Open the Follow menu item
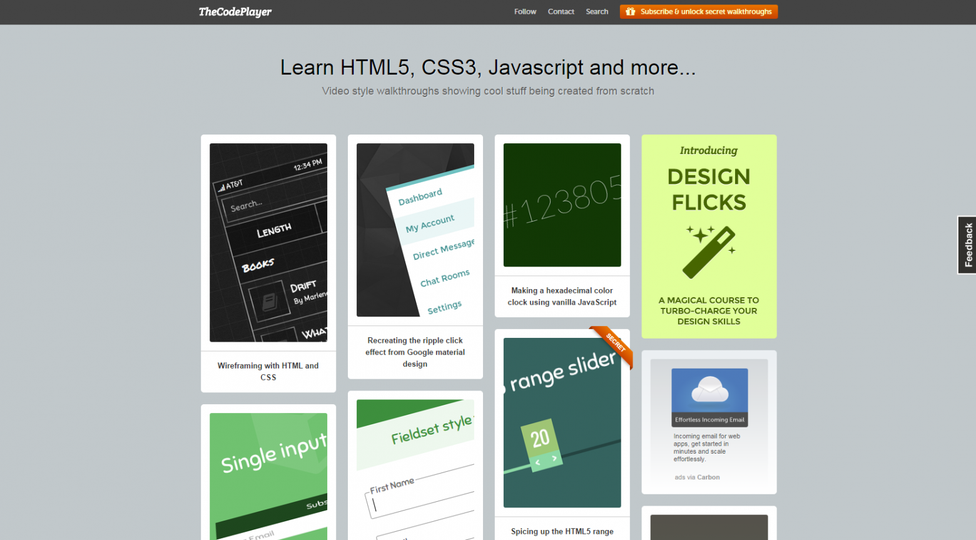Image resolution: width=976 pixels, height=540 pixels. point(525,12)
